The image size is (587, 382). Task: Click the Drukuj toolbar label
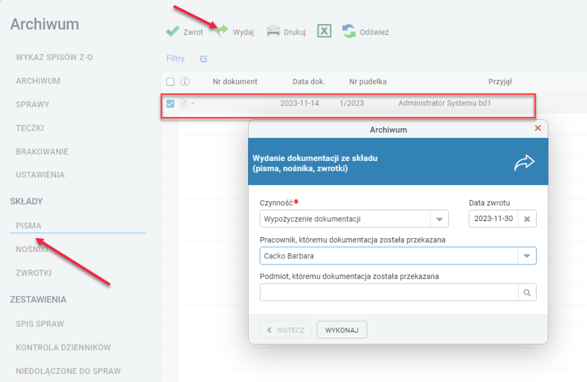(295, 32)
